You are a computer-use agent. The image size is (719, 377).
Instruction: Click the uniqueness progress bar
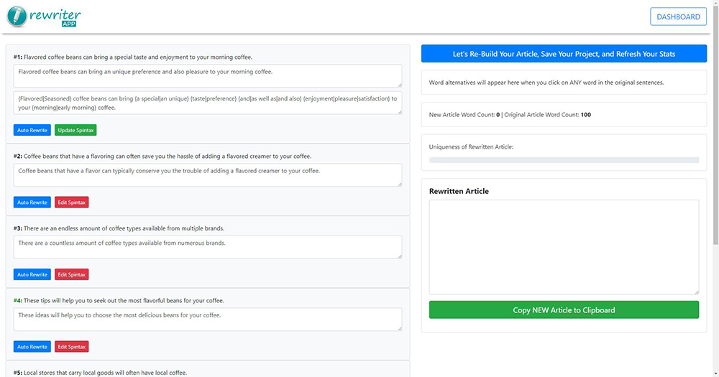[564, 160]
